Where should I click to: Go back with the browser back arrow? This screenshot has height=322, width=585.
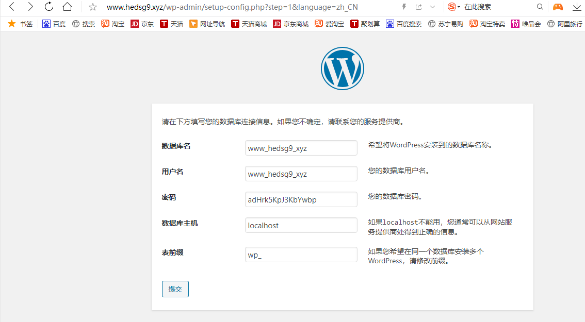pyautogui.click(x=12, y=7)
